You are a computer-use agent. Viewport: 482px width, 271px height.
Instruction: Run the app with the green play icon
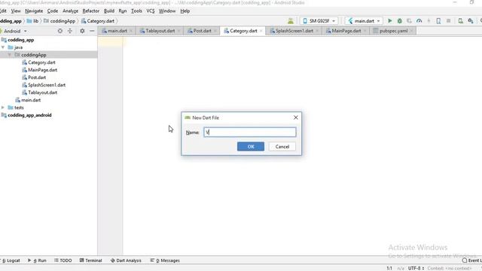click(390, 21)
